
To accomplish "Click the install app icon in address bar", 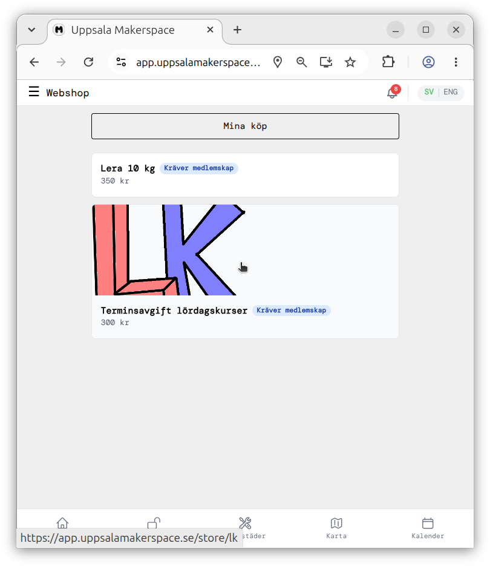I will (326, 62).
